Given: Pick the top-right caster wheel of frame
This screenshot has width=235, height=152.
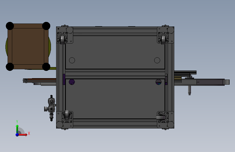Looking at the screenshot, I should 163,39.
